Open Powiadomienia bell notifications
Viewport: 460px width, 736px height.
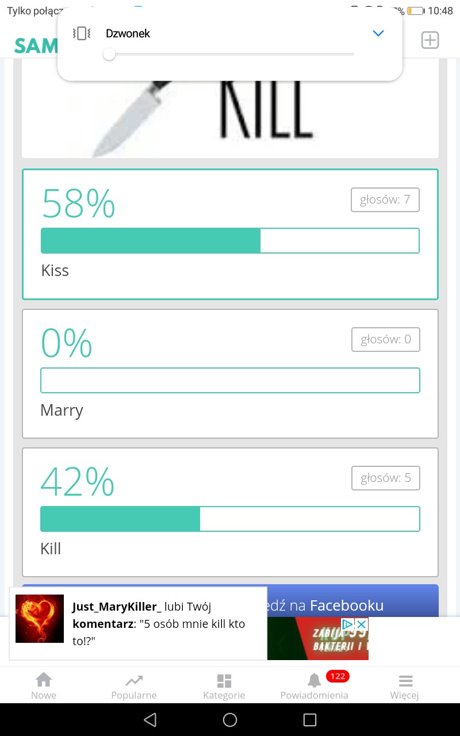(x=315, y=686)
